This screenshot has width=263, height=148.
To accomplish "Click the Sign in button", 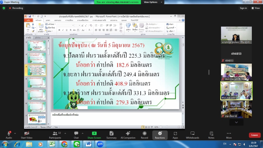I will [243, 8].
